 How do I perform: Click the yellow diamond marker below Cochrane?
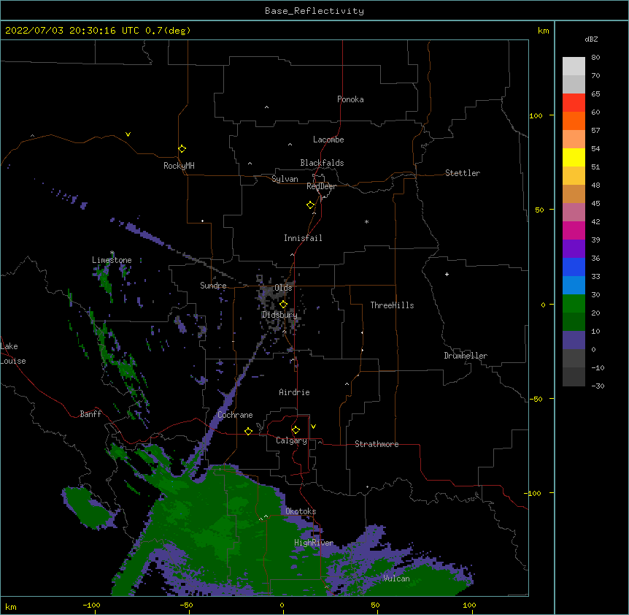click(x=248, y=431)
